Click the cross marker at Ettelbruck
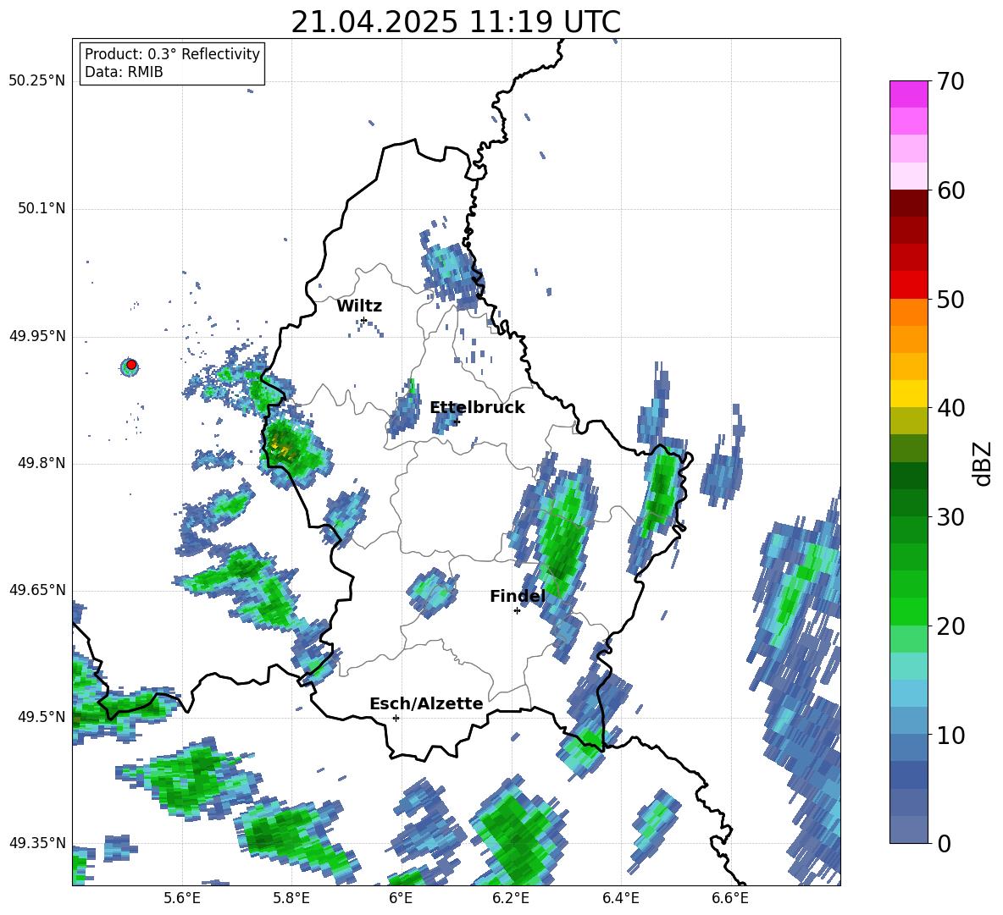This screenshot has height=915, width=1003. pos(457,422)
